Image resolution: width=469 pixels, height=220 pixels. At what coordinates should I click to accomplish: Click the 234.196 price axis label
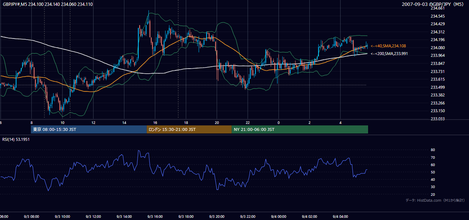[x=437, y=40]
